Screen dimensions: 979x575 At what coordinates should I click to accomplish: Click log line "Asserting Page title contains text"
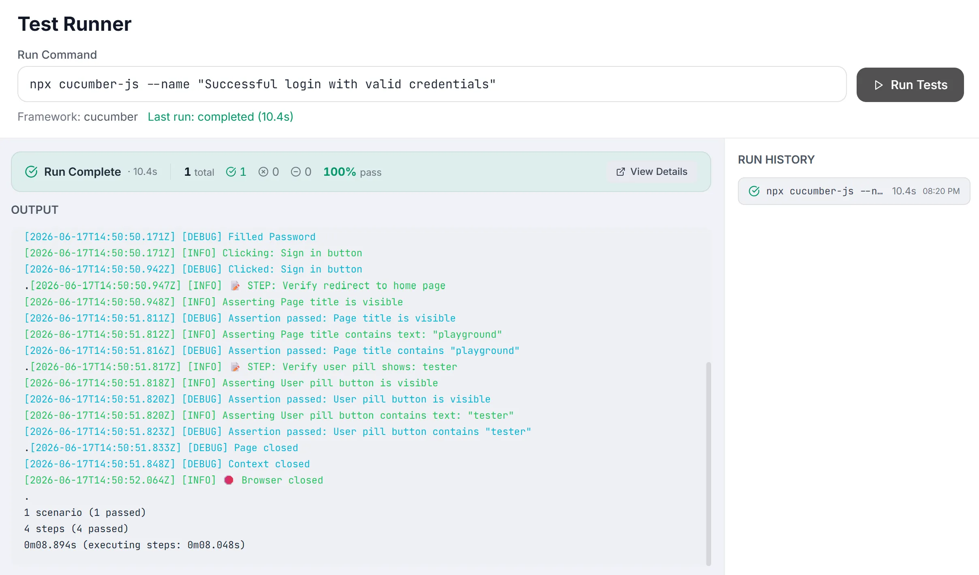click(263, 334)
